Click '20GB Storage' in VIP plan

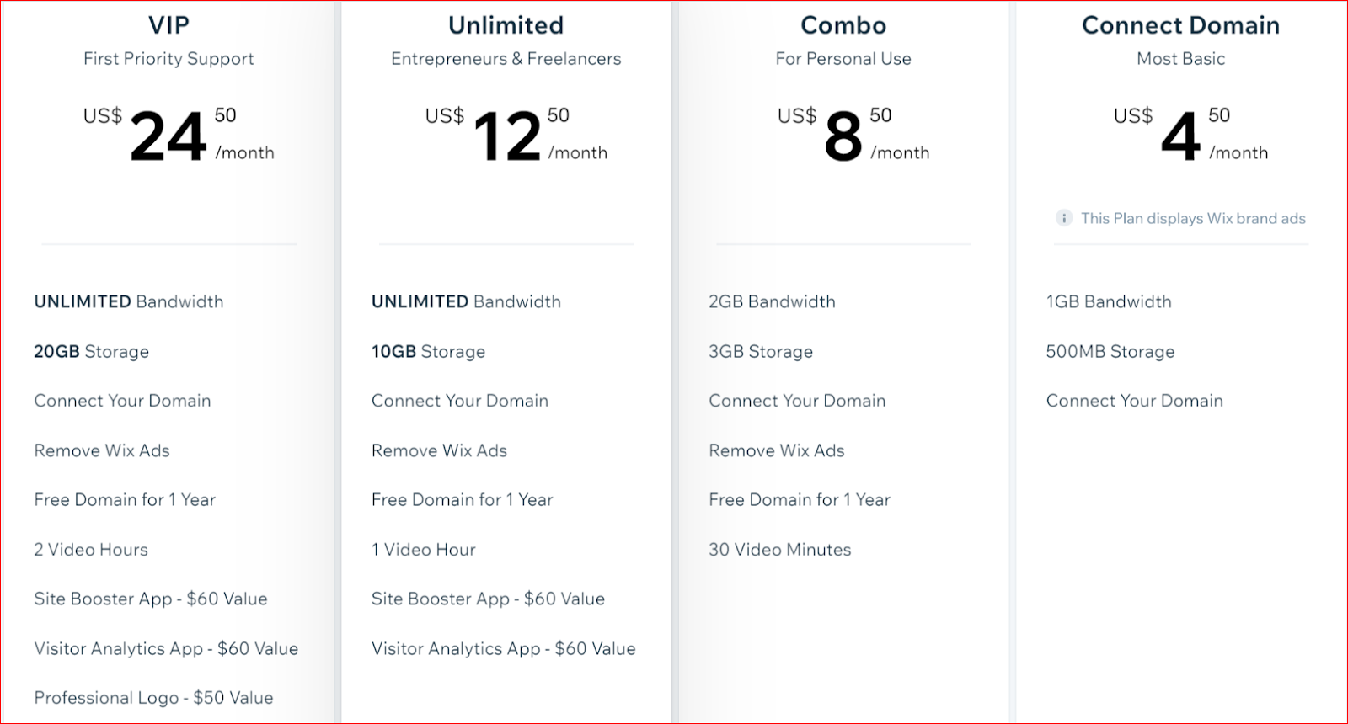tap(92, 352)
